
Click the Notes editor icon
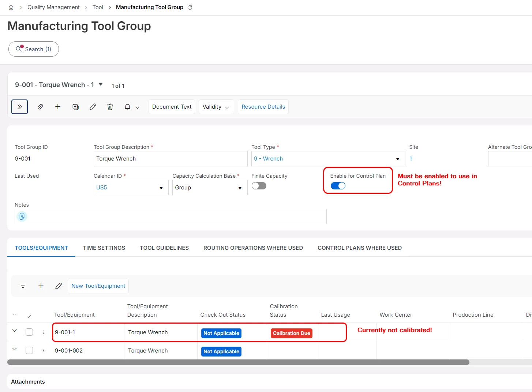point(22,216)
